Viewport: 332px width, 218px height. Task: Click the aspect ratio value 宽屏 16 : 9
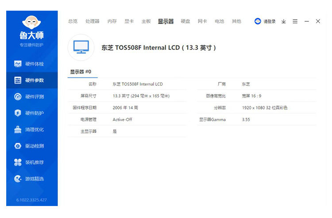coord(251,96)
